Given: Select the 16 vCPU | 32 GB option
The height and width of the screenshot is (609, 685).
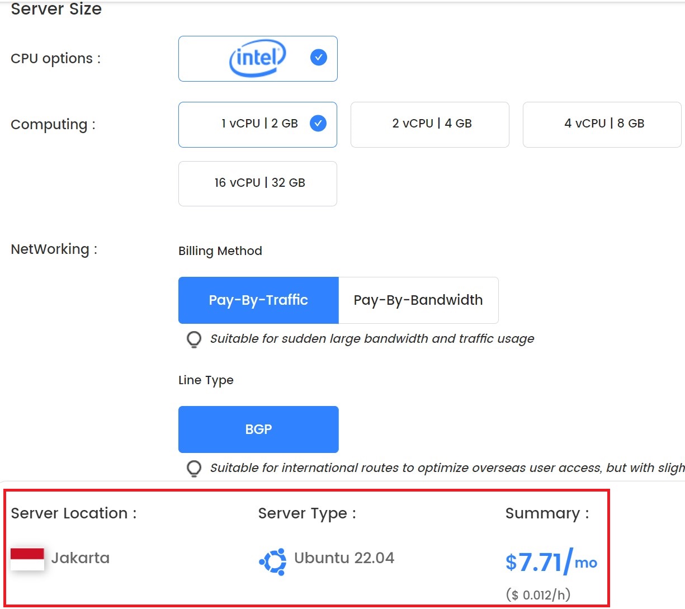Looking at the screenshot, I should (257, 183).
